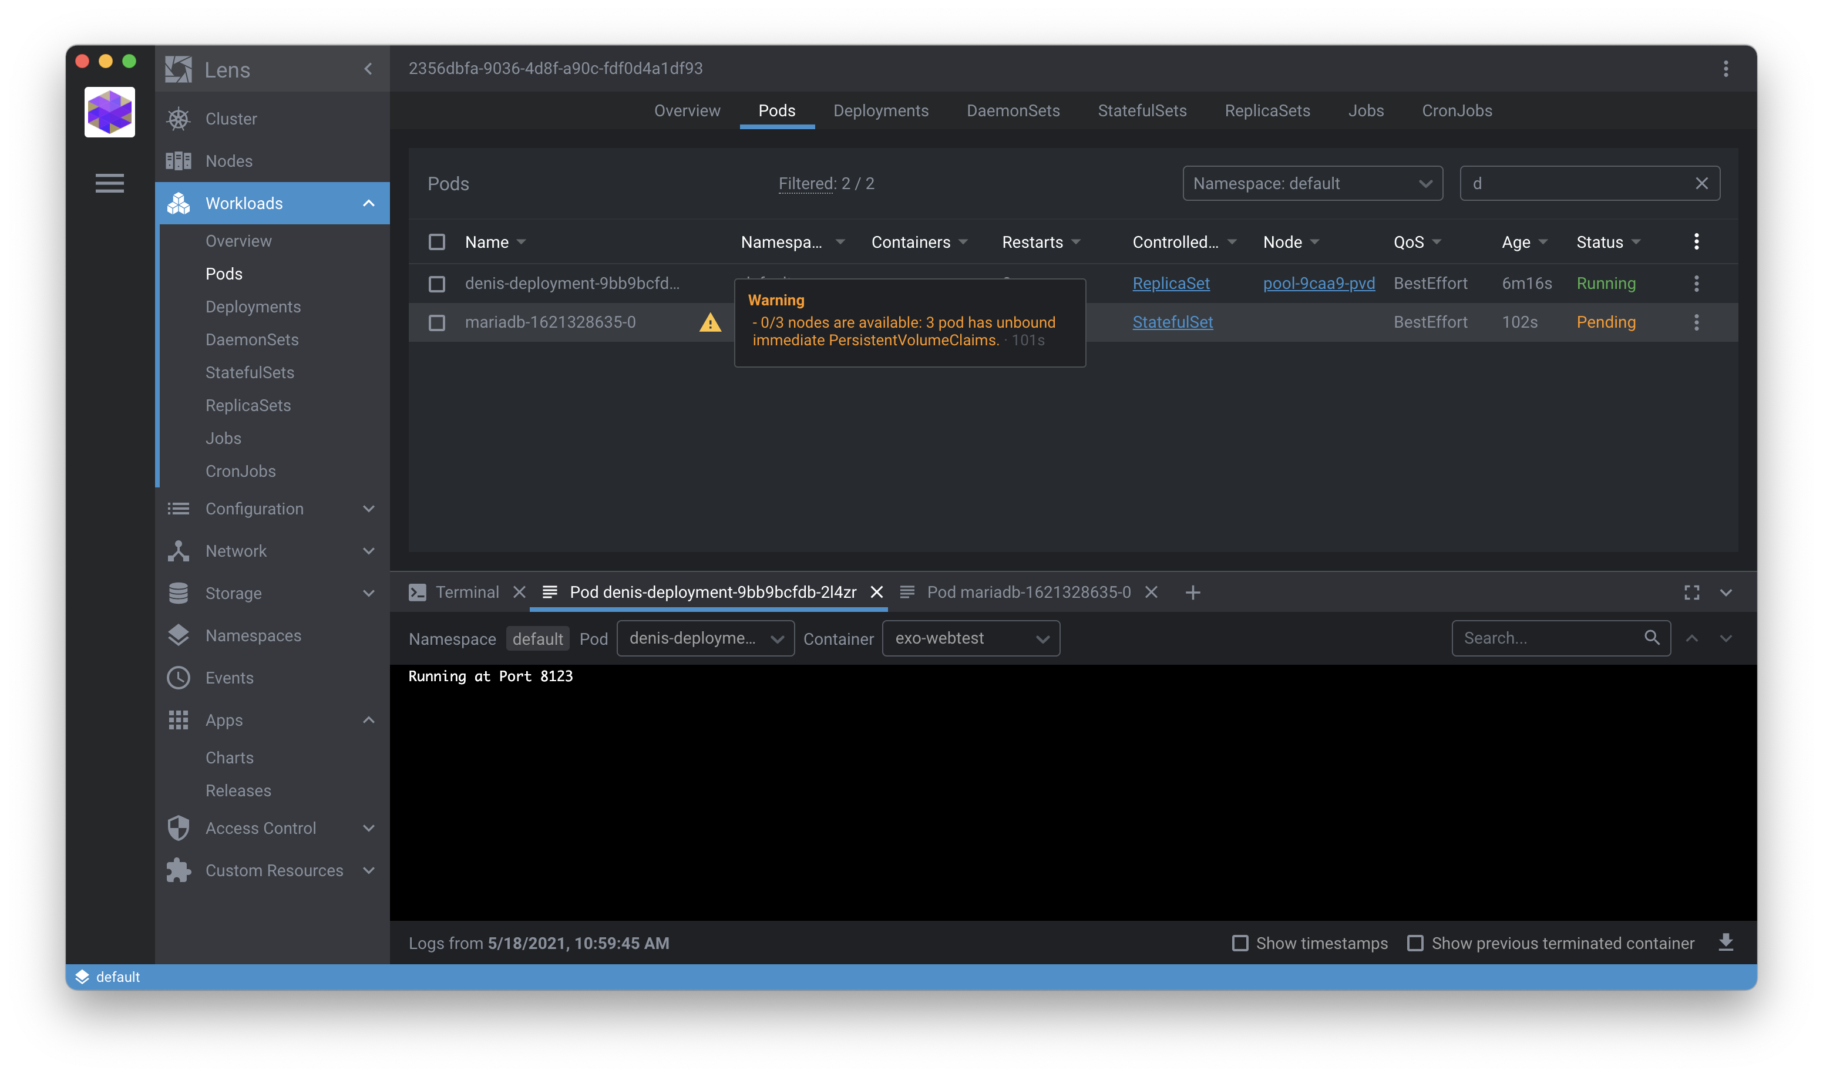Switch to the Deployments tab

[880, 111]
